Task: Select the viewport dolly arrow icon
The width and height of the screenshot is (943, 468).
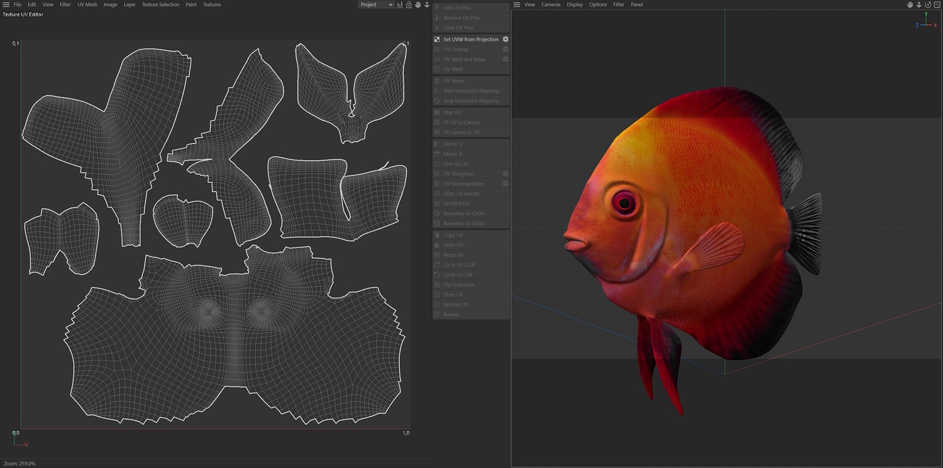Action: (x=918, y=4)
